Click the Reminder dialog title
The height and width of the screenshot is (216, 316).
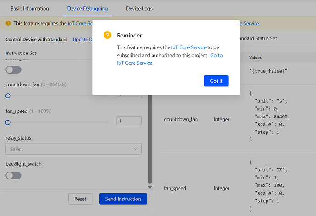pos(130,35)
